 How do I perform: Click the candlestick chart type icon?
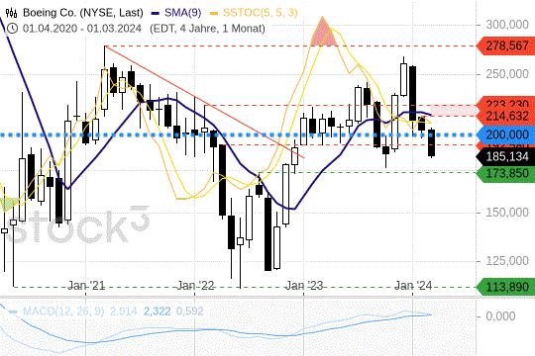pos(11,13)
